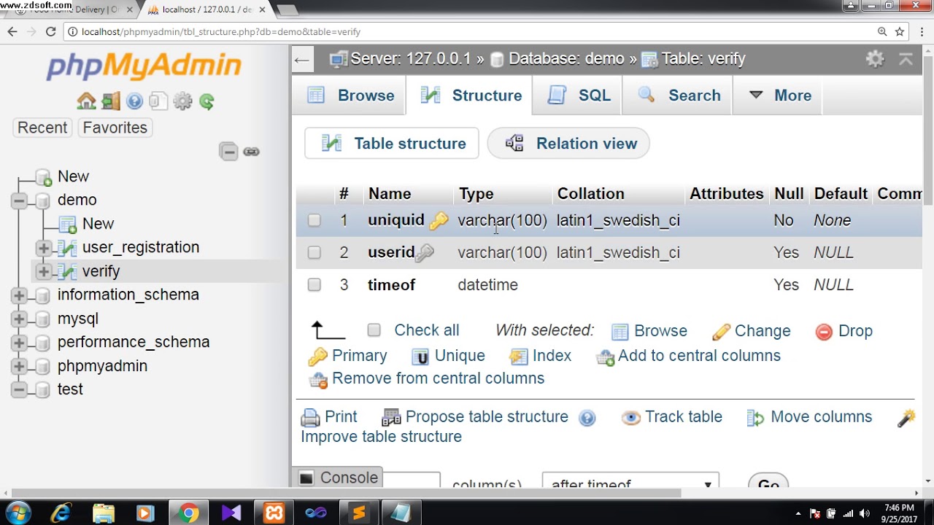The image size is (934, 525).
Task: Expand the mysql database node
Action: pos(19,319)
